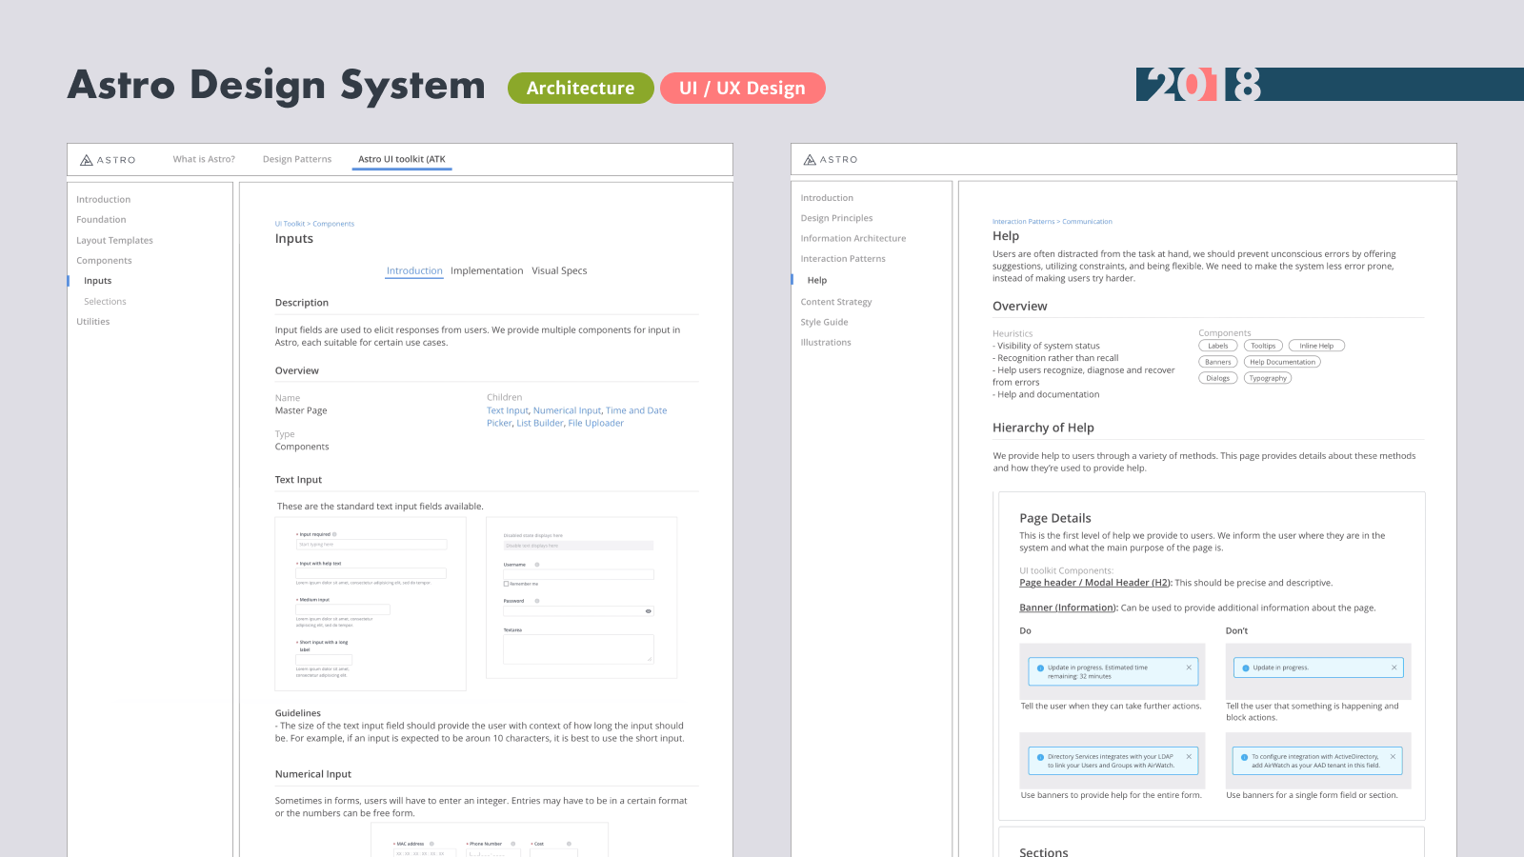Expand Interaction Patterns in right sidebar
Screen dimensions: 1524x857
(x=842, y=259)
